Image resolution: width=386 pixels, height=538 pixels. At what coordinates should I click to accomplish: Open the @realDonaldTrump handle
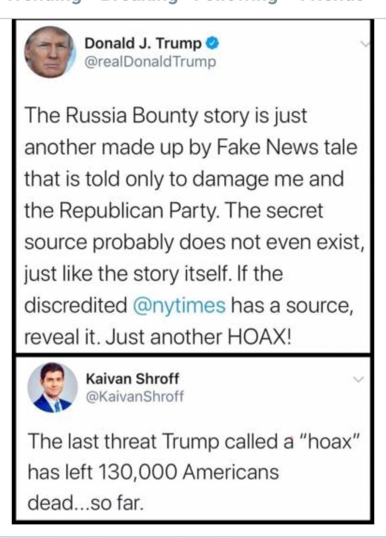pos(150,61)
